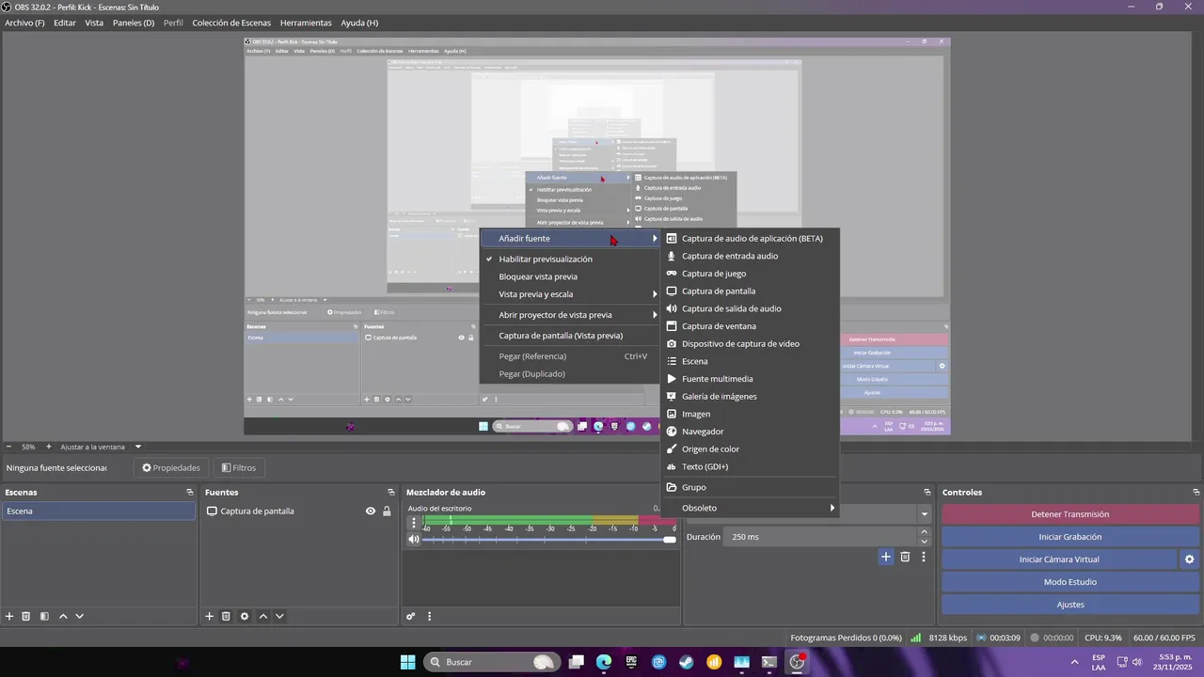The width and height of the screenshot is (1204, 677).
Task: Click the window icon for Captura de ventana
Action: click(x=672, y=326)
